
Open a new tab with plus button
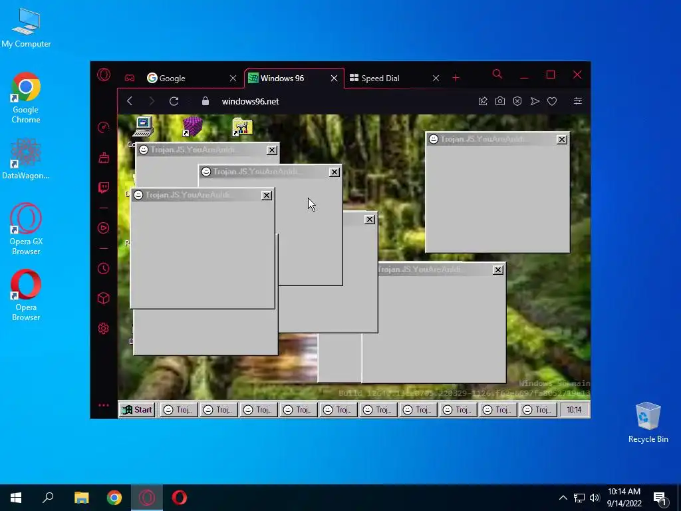456,78
